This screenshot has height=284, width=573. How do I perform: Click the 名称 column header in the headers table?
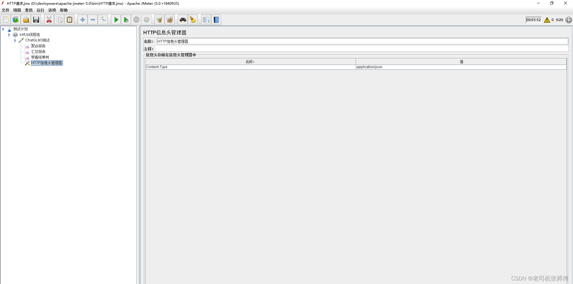[250, 62]
